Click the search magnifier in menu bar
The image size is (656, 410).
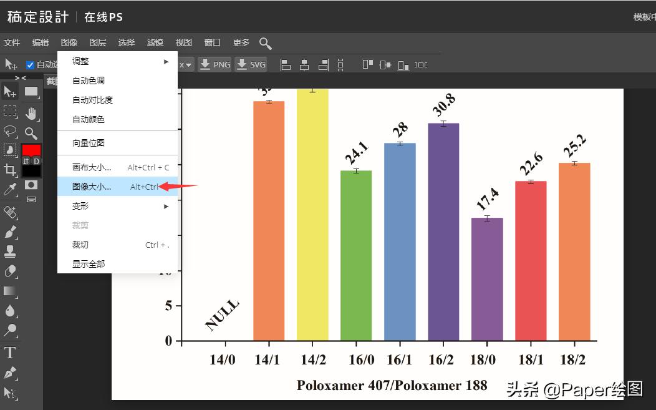pos(265,43)
